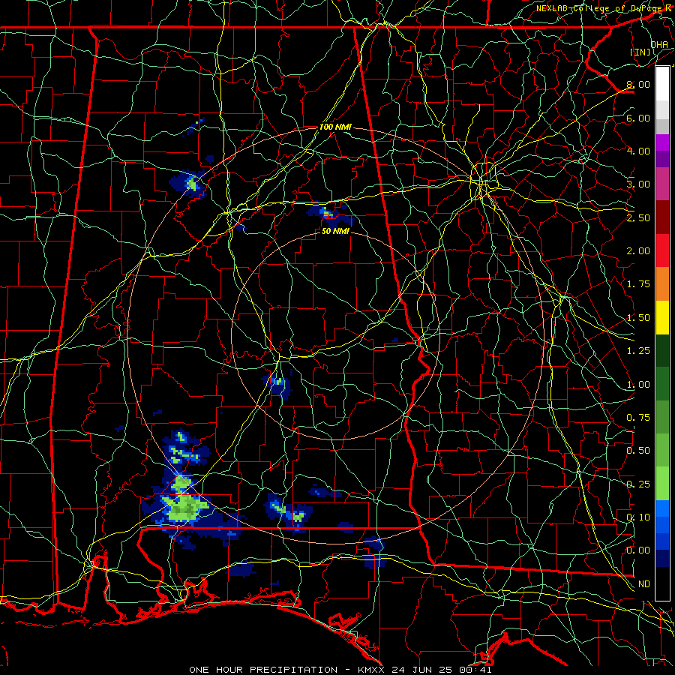Click the 1.25 legend value
Image resolution: width=675 pixels, height=675 pixels.
tap(638, 351)
